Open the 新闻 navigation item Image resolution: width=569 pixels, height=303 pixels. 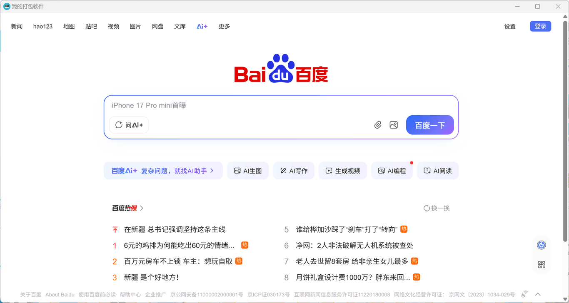click(x=17, y=26)
